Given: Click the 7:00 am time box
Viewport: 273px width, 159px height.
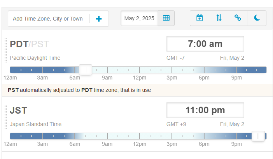Looking at the screenshot, I should [205, 44].
